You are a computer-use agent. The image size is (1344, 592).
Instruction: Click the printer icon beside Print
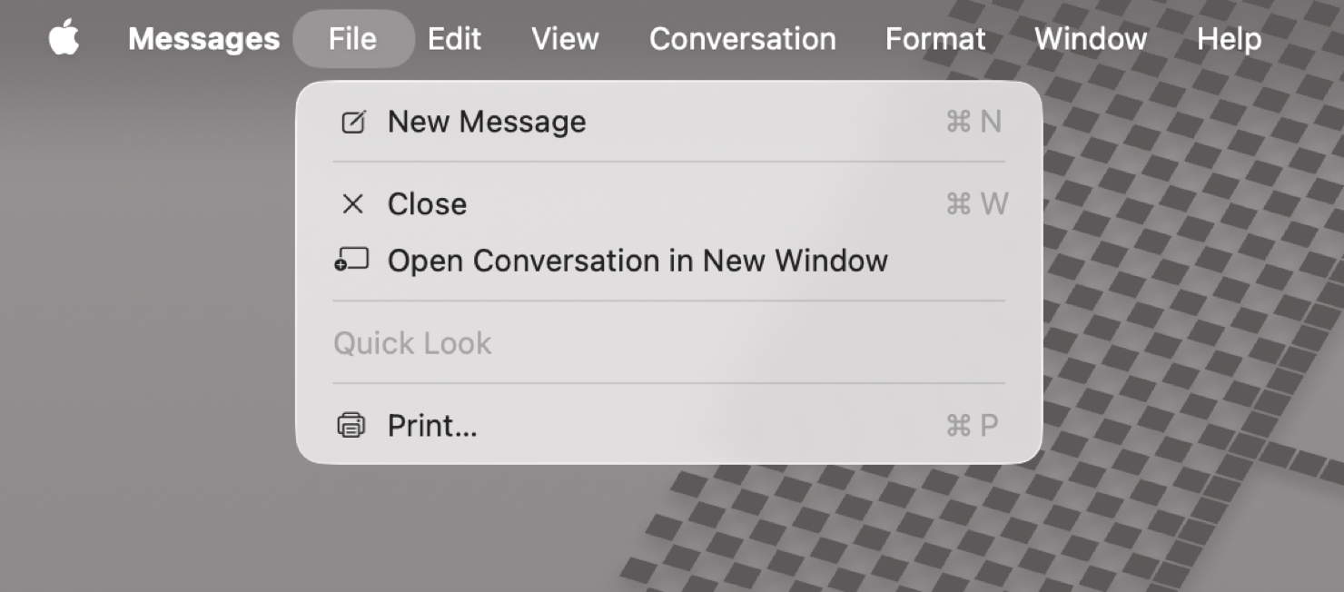coord(353,425)
